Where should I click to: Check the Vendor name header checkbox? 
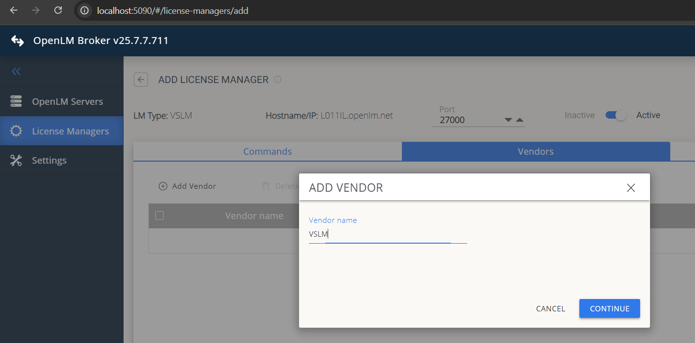tap(160, 215)
